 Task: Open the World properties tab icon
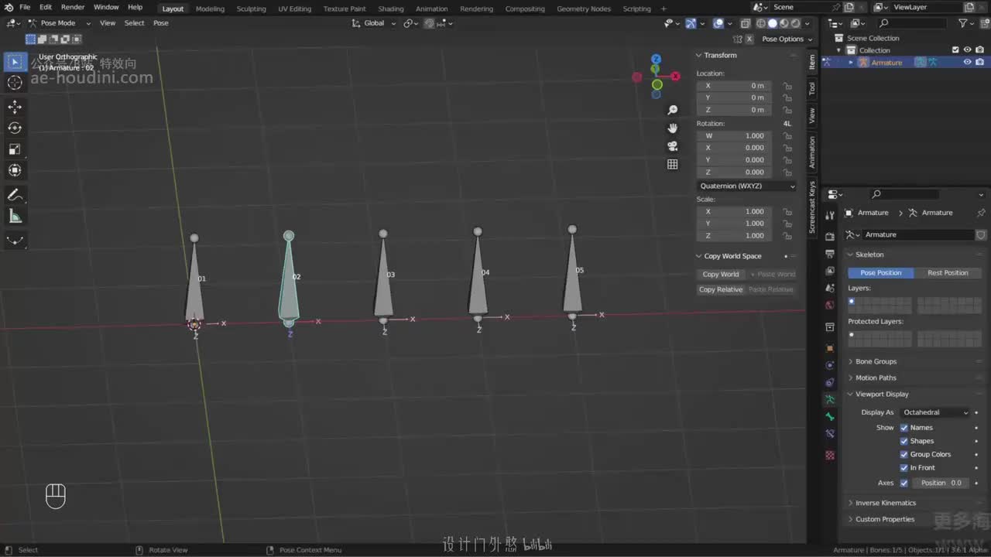[x=830, y=305]
